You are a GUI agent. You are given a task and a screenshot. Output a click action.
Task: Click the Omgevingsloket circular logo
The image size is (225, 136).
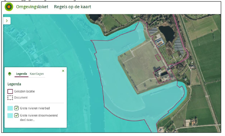9,7
